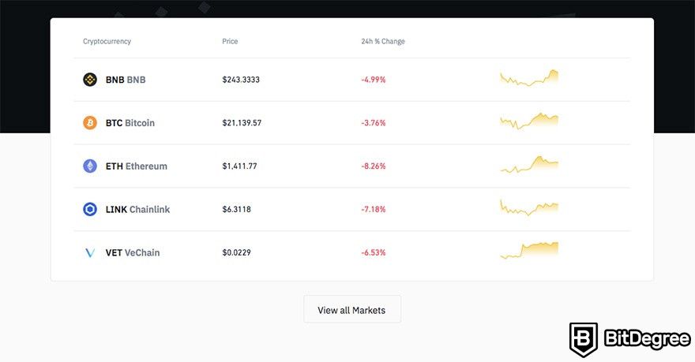Select the BTC Bitcoin row name
Image resolution: width=695 pixels, height=362 pixels.
tap(130, 122)
